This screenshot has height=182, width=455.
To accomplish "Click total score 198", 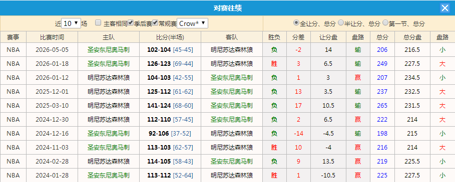I will [x=382, y=134].
